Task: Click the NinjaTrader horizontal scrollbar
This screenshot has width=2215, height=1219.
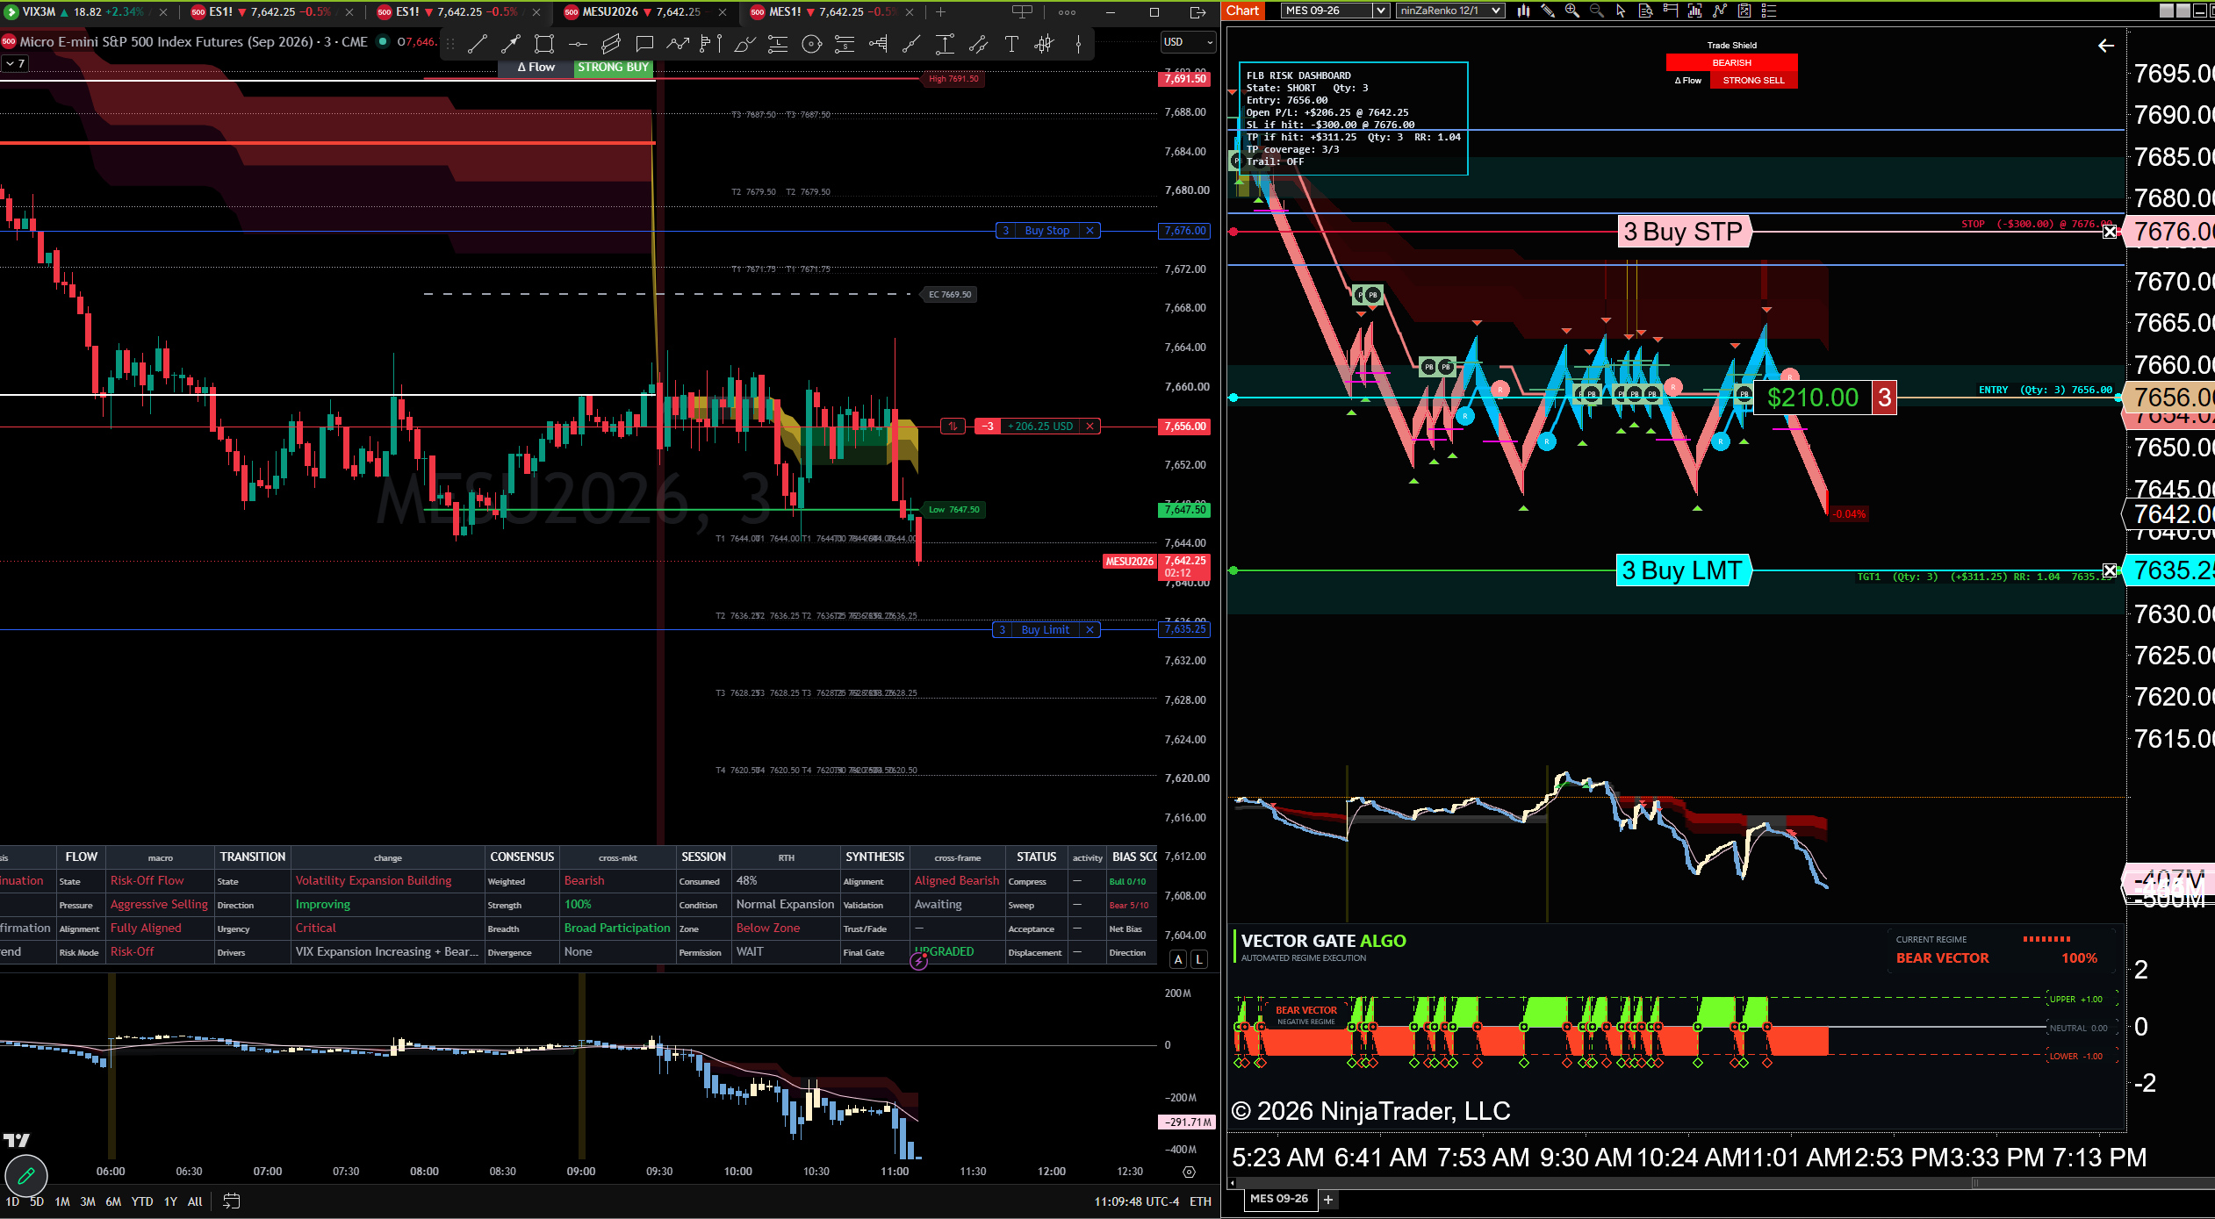Action: coord(1721,1183)
